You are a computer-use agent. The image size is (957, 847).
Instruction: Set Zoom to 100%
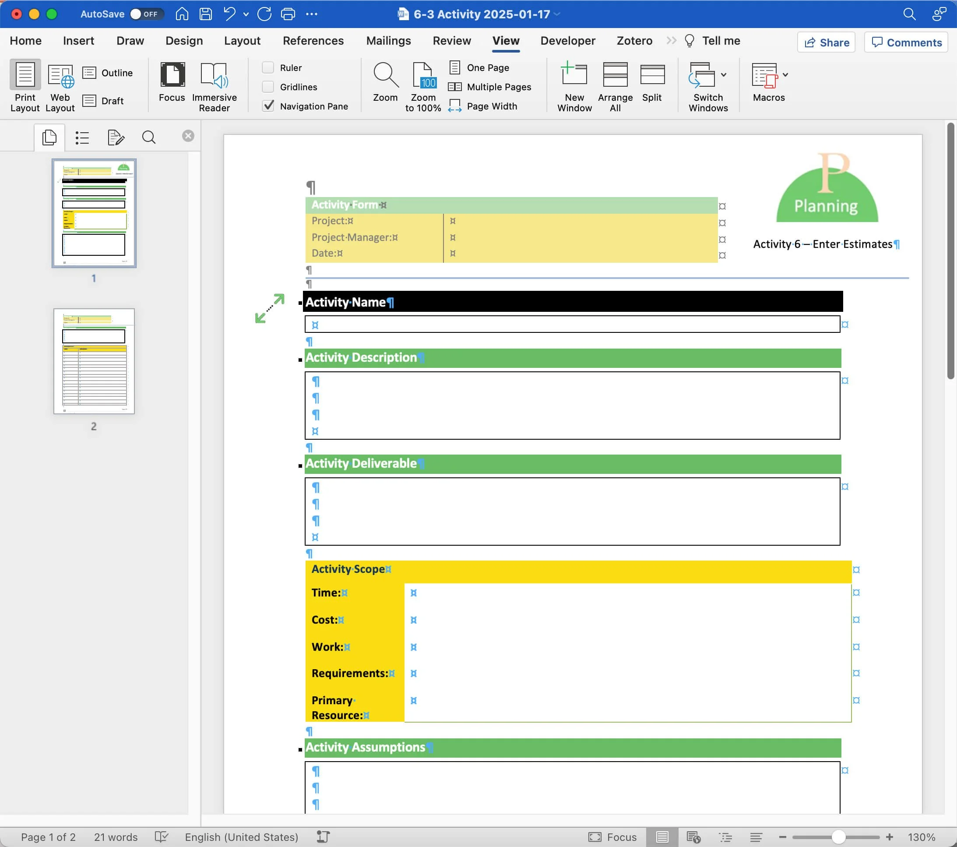click(x=423, y=86)
